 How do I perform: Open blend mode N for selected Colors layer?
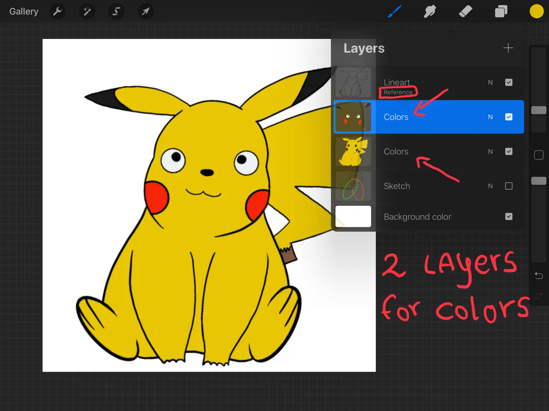[490, 117]
